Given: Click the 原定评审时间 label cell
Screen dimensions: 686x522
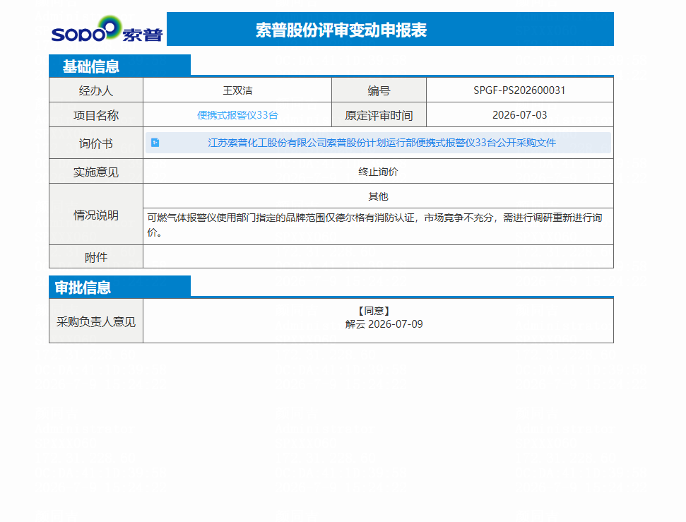Looking at the screenshot, I should 379,115.
